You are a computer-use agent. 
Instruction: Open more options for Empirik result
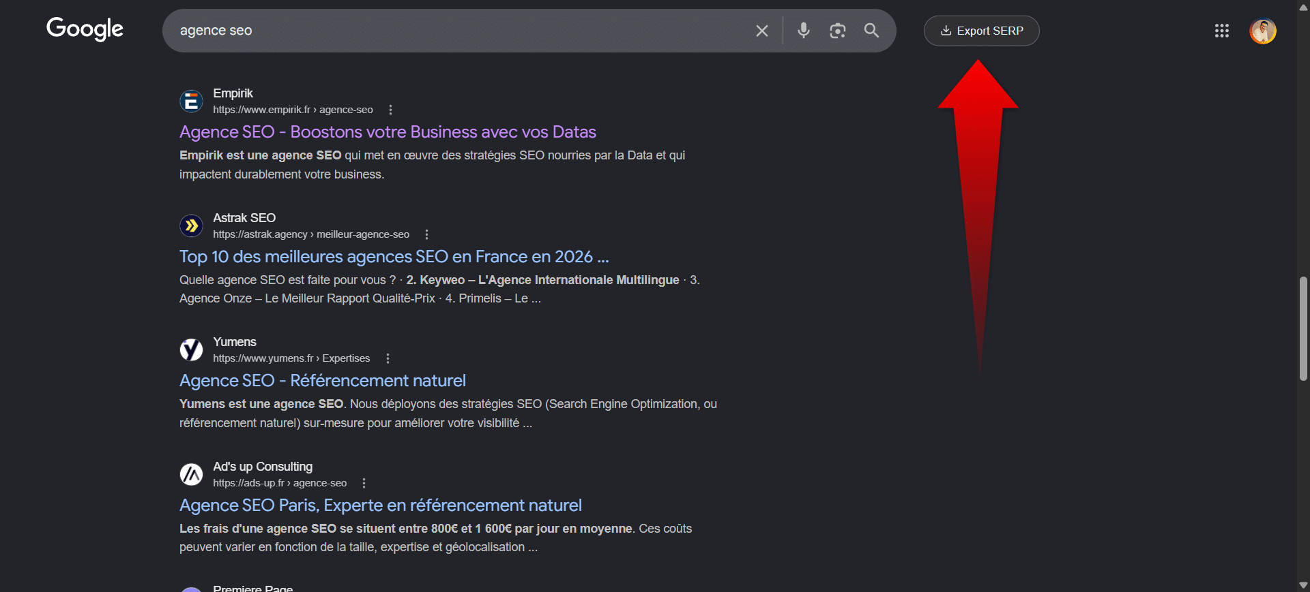pyautogui.click(x=390, y=110)
